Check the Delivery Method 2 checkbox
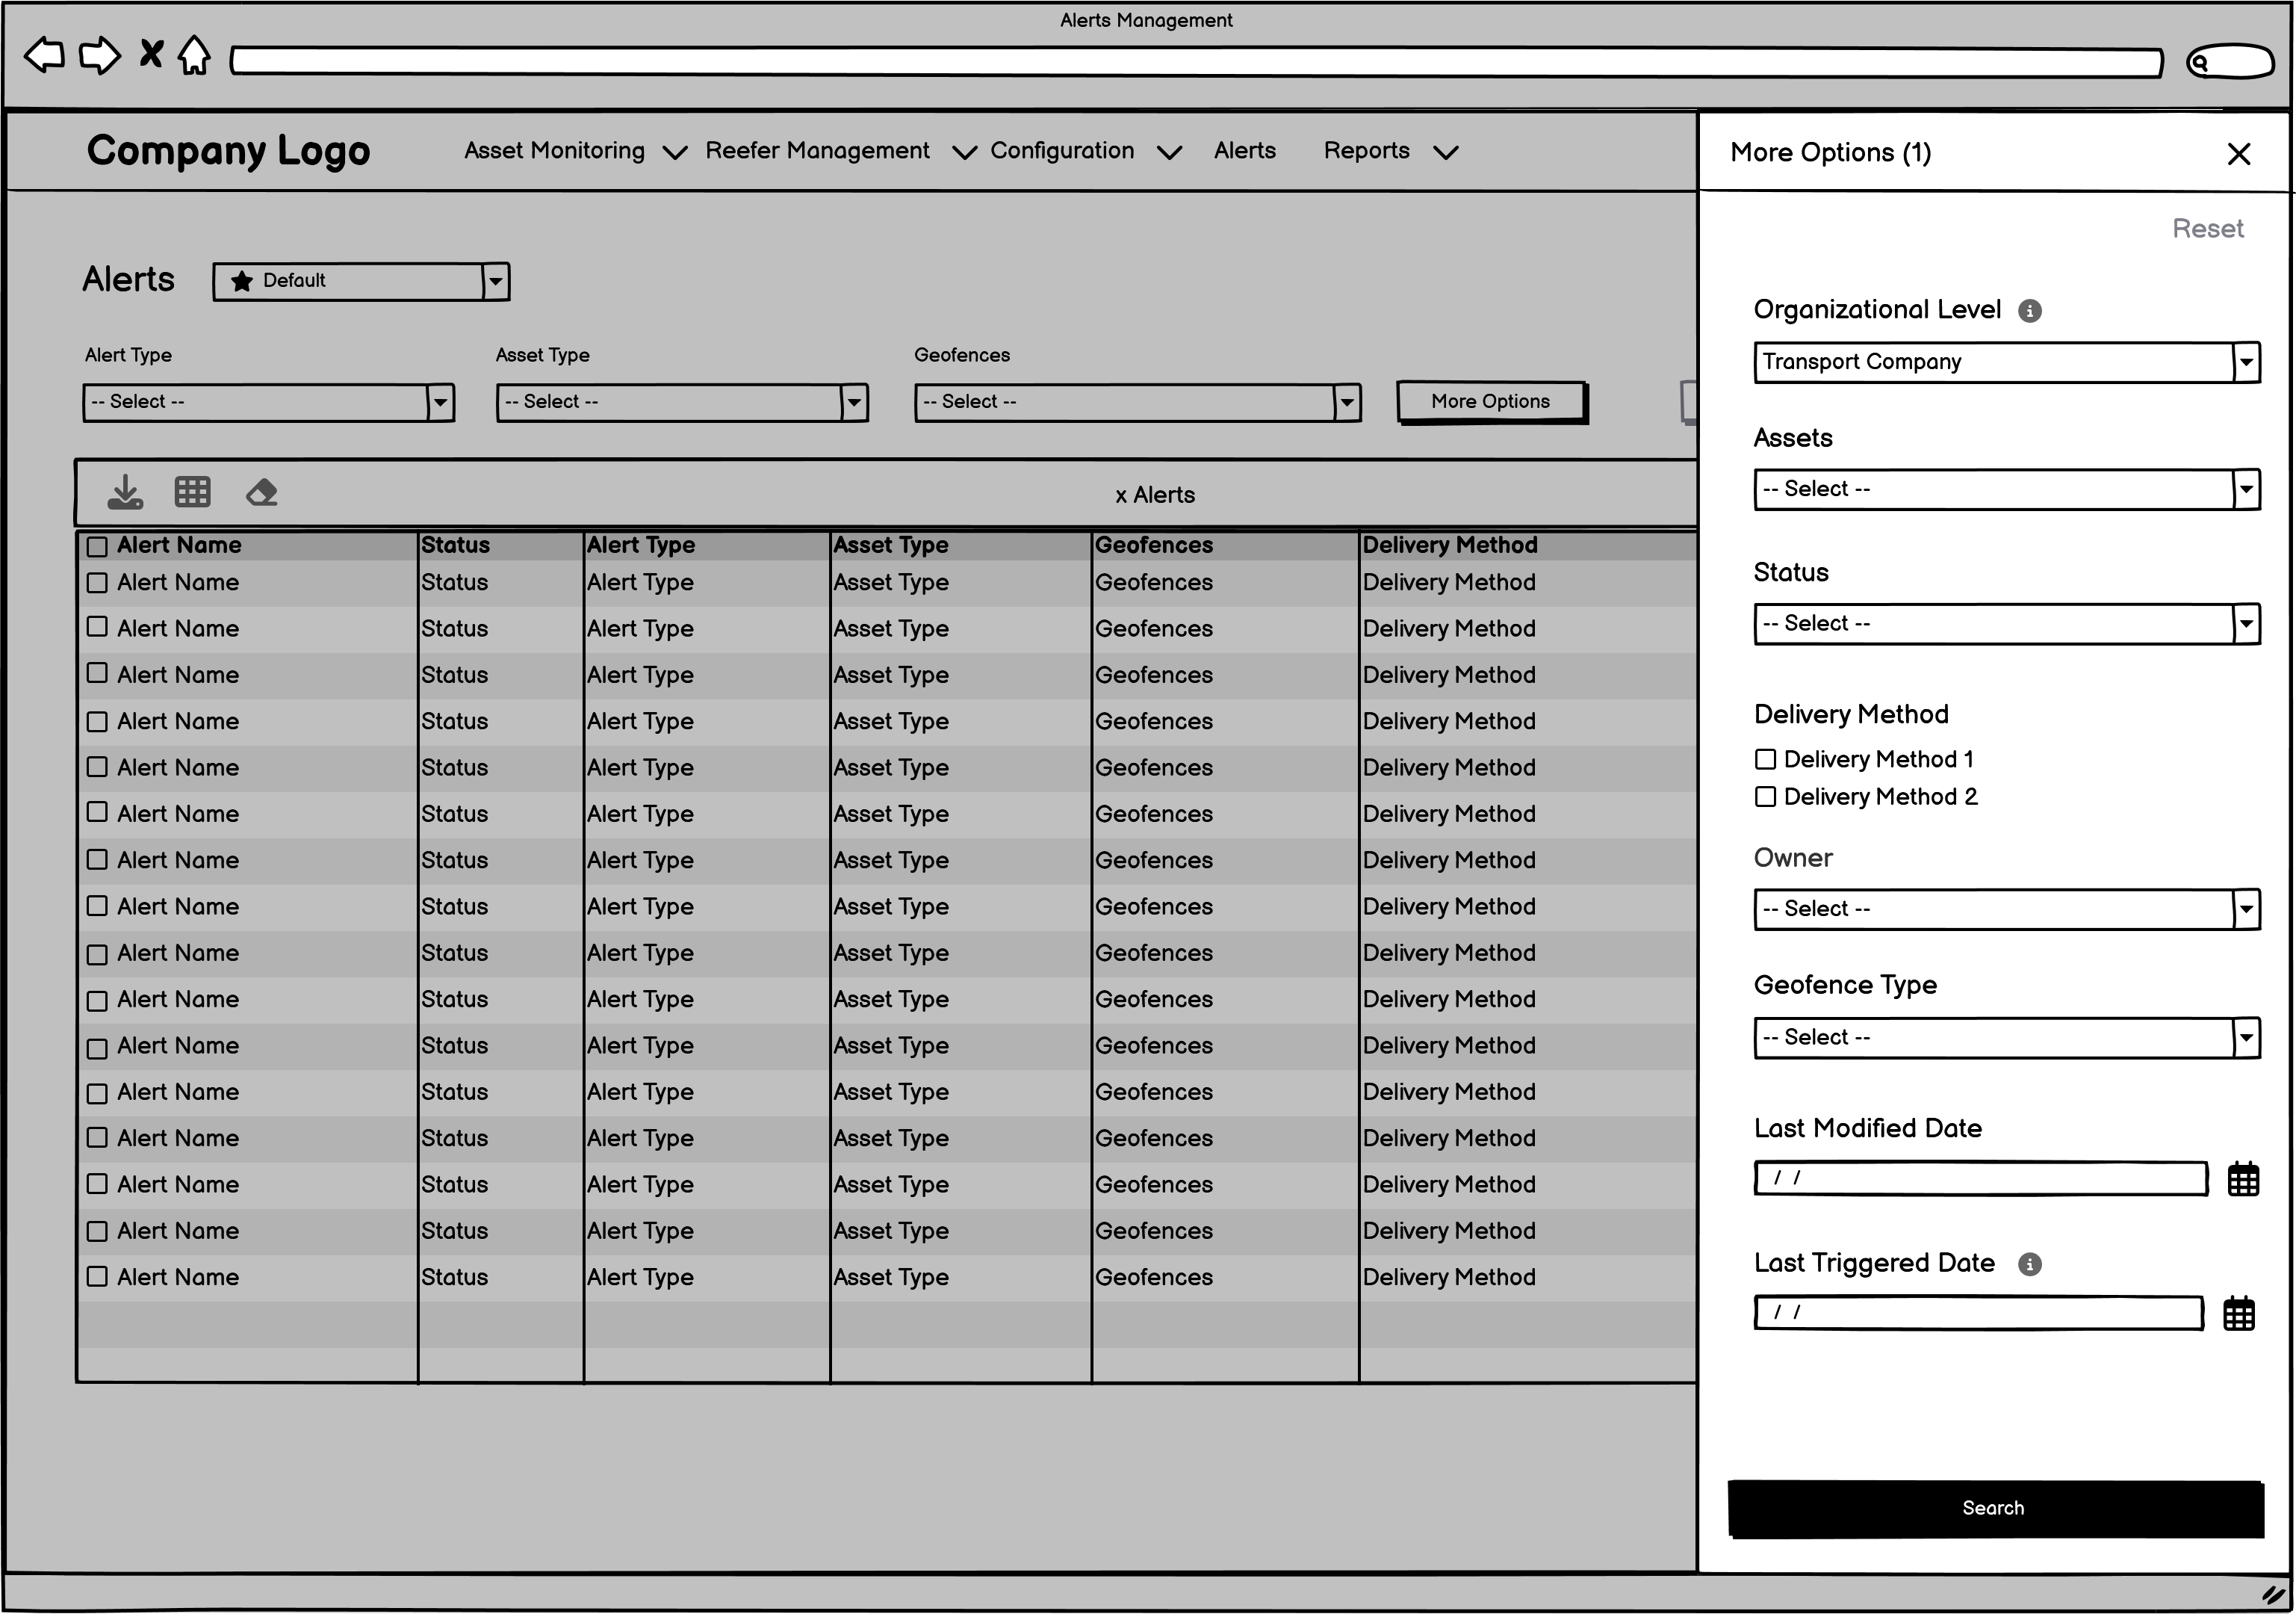 point(1765,797)
